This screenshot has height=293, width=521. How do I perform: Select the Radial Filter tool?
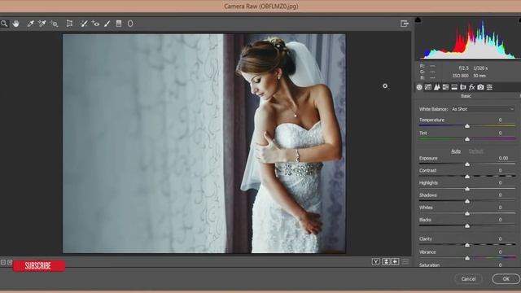pyautogui.click(x=130, y=24)
